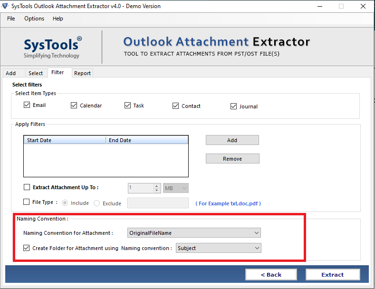The width and height of the screenshot is (375, 289).
Task: Uncheck the Task item type
Action: click(127, 106)
